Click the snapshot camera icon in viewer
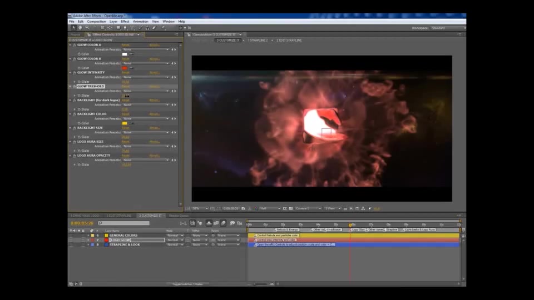The image size is (534, 300). pos(243,208)
